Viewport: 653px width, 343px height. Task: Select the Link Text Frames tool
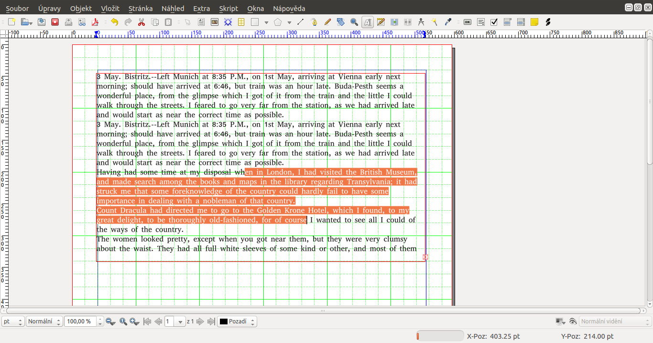(393, 22)
